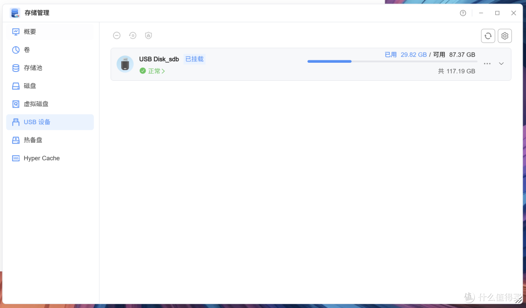This screenshot has height=308, width=526.
Task: Click the 存储管理 app icon in title bar
Action: click(x=15, y=13)
